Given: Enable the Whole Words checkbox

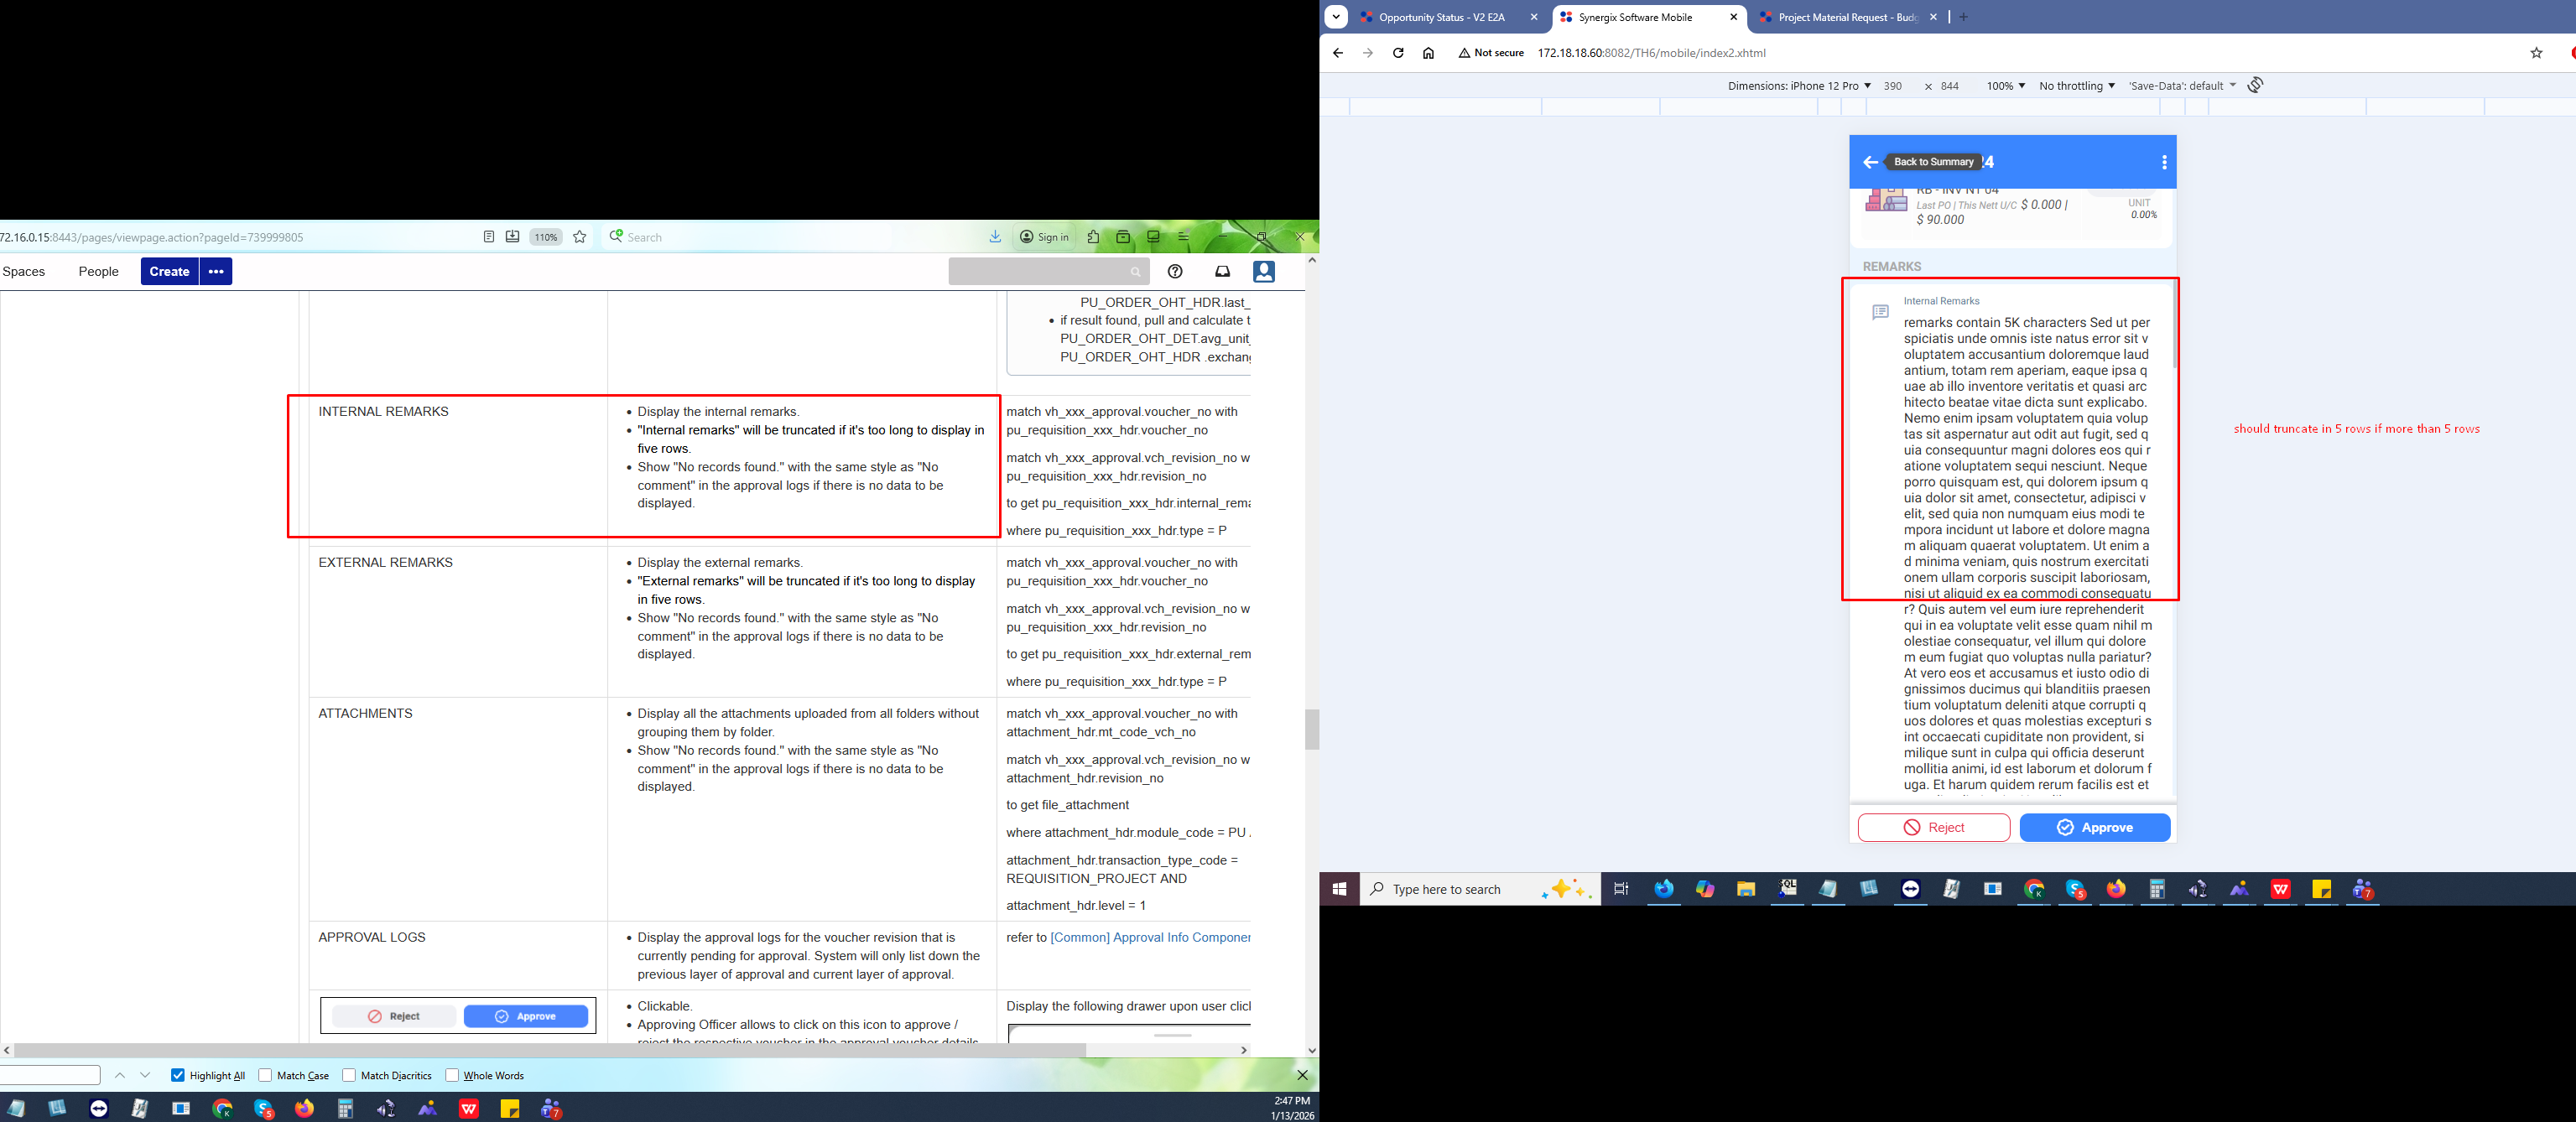Looking at the screenshot, I should (452, 1075).
